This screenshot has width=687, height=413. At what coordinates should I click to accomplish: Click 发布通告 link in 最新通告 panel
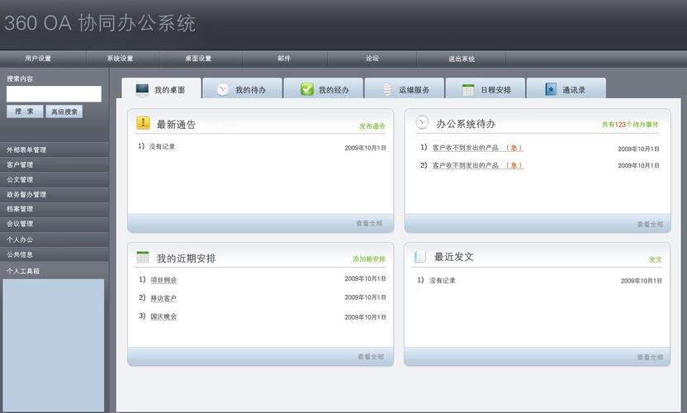point(372,126)
